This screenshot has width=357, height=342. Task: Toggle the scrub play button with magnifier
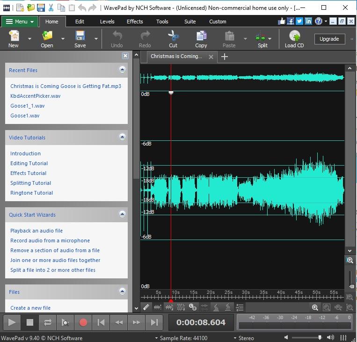(x=65, y=322)
